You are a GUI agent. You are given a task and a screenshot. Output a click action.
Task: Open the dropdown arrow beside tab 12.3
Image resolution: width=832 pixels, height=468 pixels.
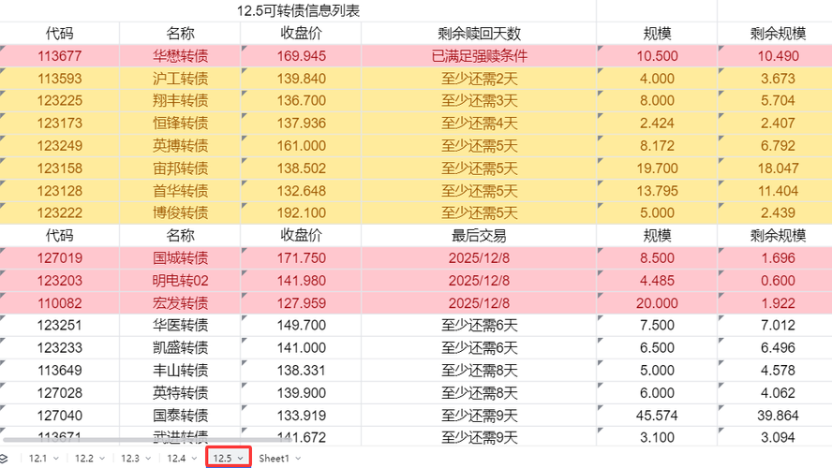(x=148, y=459)
